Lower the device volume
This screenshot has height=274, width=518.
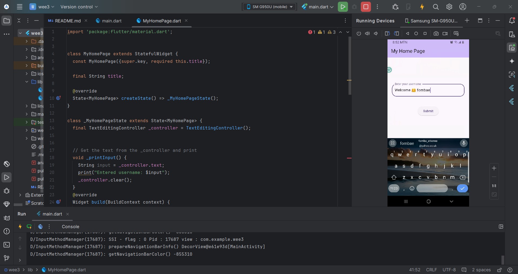376,33
